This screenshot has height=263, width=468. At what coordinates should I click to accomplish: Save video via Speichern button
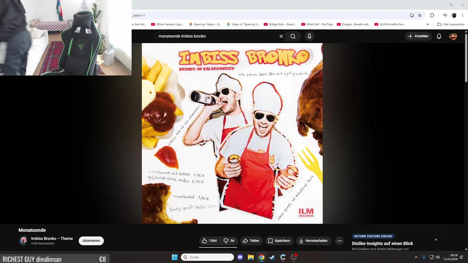pos(279,241)
